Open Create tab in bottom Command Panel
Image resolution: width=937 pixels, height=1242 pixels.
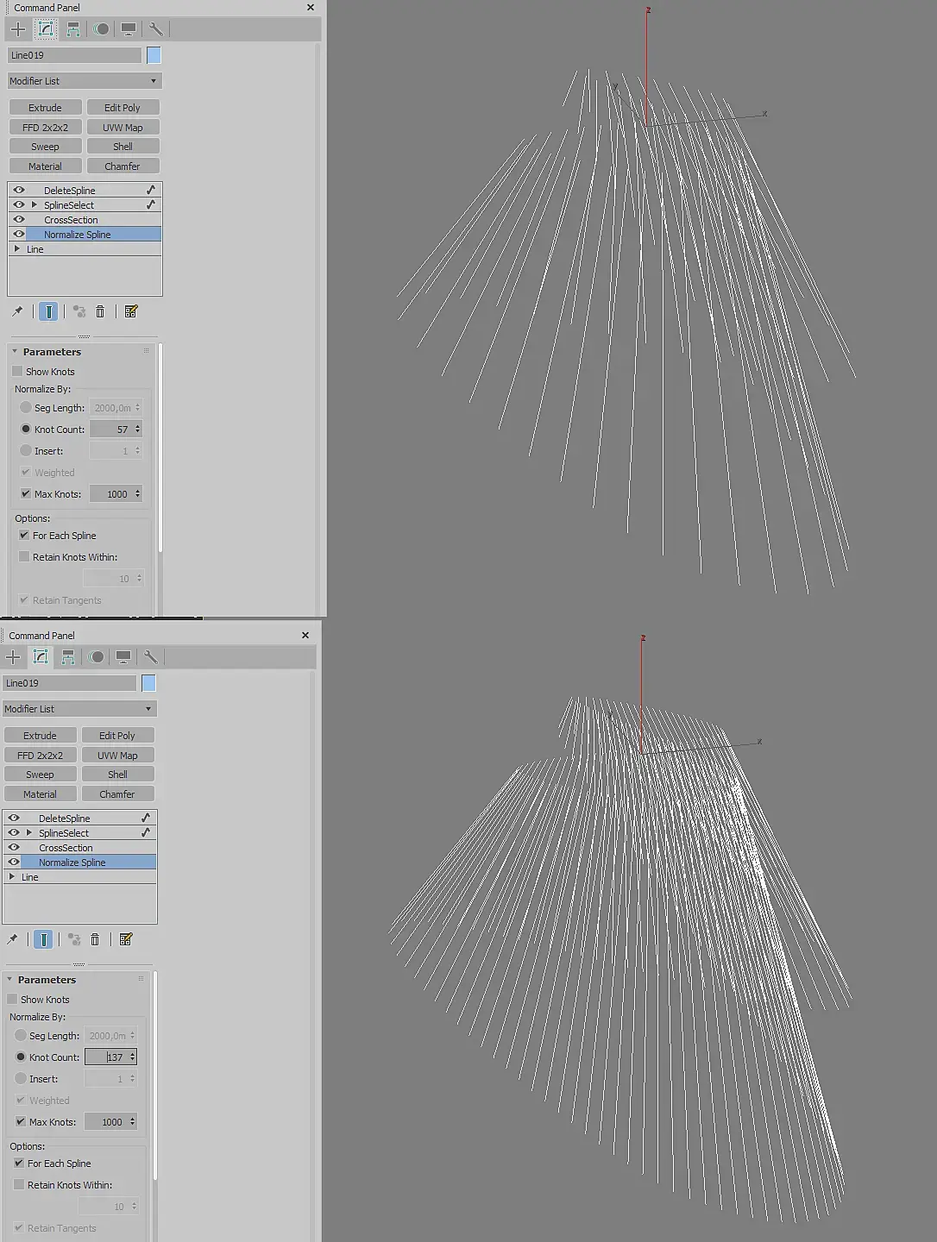pos(13,657)
